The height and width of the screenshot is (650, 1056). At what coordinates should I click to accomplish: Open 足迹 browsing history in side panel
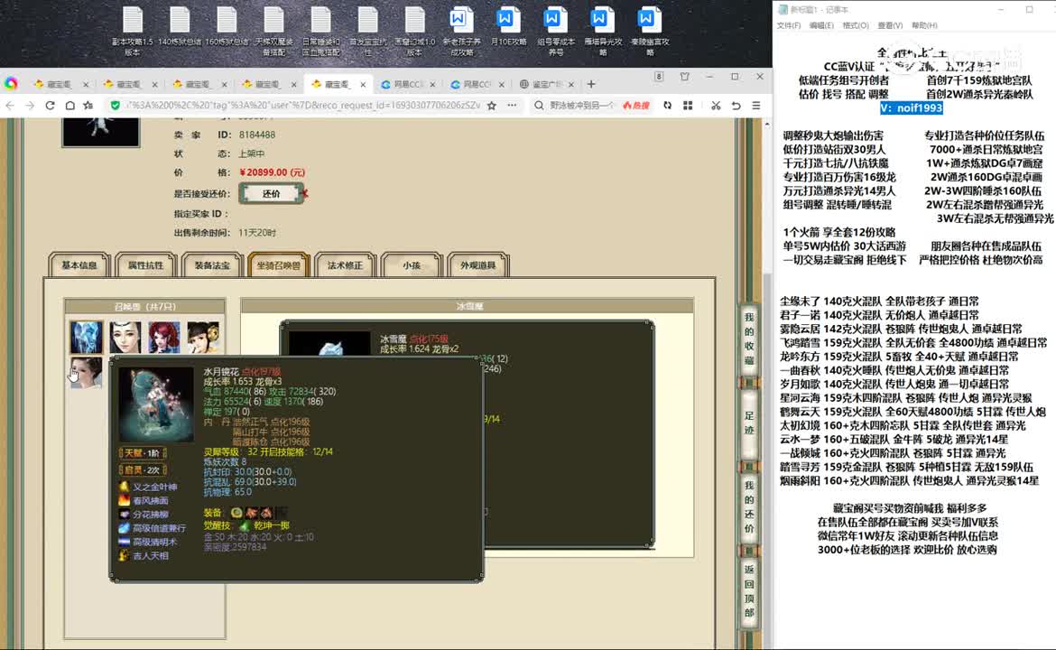coord(749,423)
